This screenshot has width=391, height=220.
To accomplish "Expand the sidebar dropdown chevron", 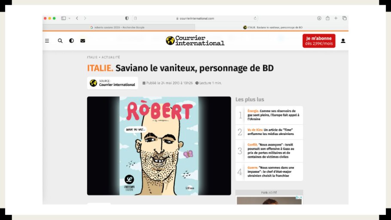I will tap(69, 18).
